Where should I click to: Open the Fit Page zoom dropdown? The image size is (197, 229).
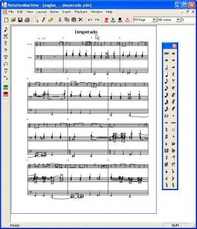(154, 20)
